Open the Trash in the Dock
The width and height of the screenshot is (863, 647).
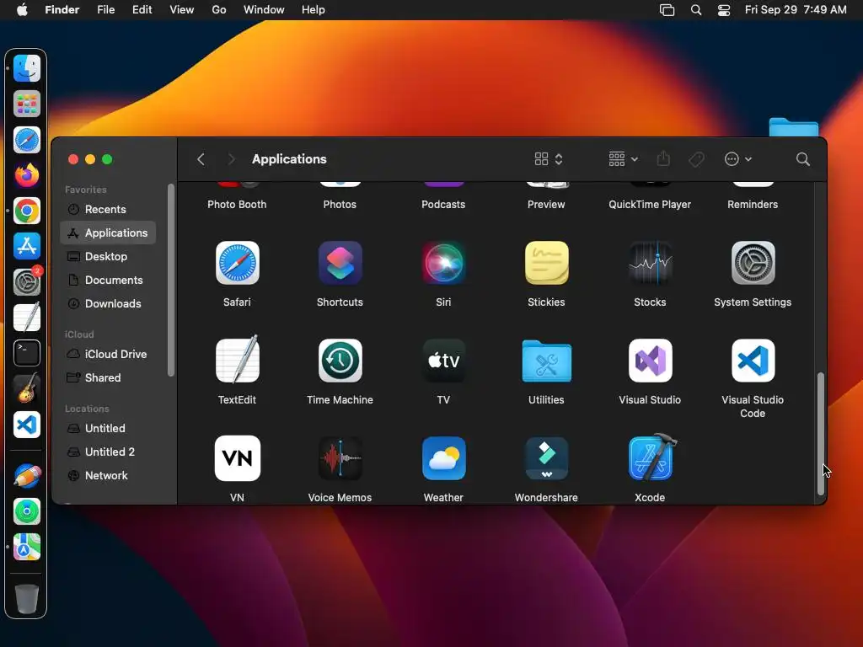[x=26, y=599]
